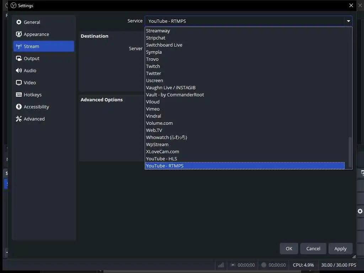
Task: Select Twitter from the service list
Action: coord(245,73)
